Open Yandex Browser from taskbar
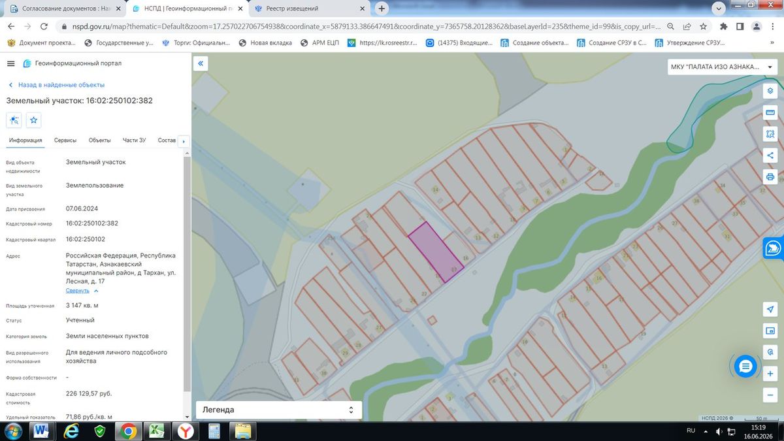The width and height of the screenshot is (784, 441). (186, 431)
